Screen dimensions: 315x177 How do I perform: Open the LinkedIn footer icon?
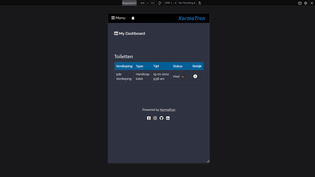[168, 118]
